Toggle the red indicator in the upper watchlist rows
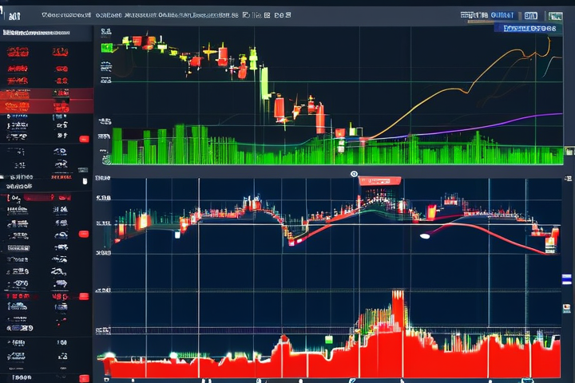 point(84,139)
